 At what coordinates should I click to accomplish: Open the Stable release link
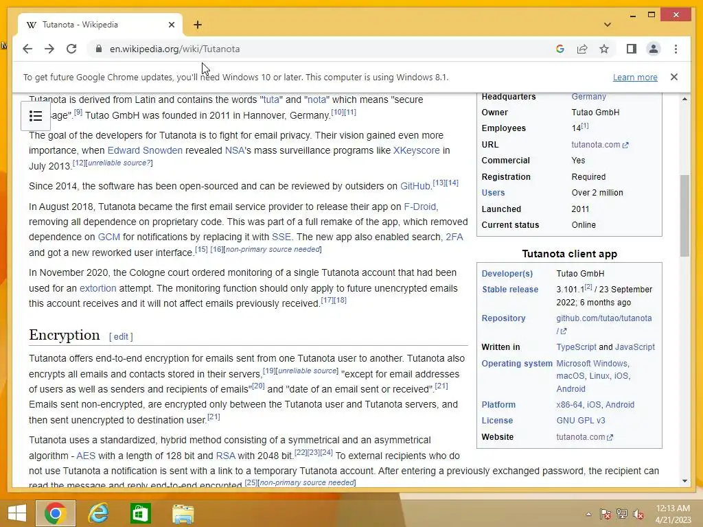pos(510,290)
